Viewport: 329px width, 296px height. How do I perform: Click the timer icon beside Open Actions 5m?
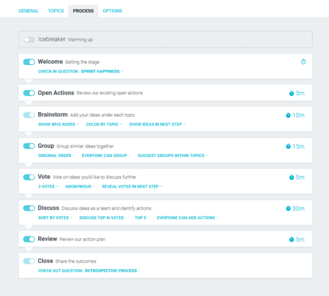pos(292,93)
